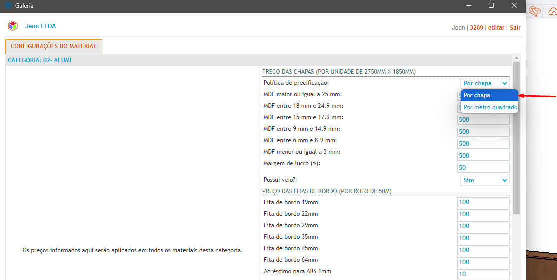Click the vertical scrollbar thumb
The height and width of the screenshot is (280, 557).
[516, 135]
